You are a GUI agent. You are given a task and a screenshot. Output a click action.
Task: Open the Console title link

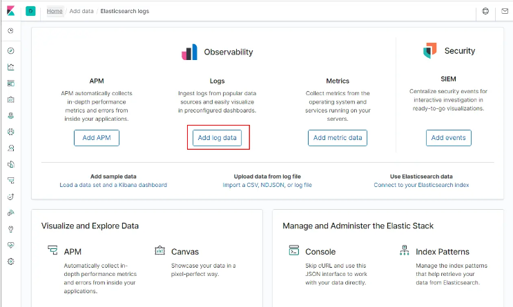pyautogui.click(x=320, y=252)
